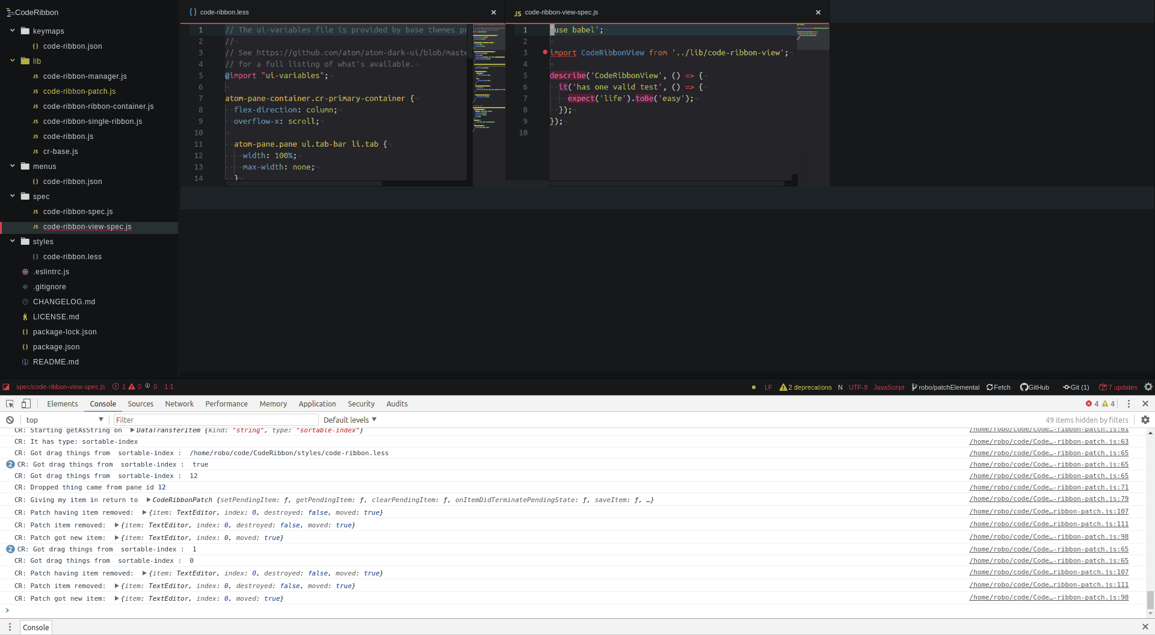The height and width of the screenshot is (635, 1155).
Task: Click the 2 deprecations warning indicator
Action: (805, 387)
